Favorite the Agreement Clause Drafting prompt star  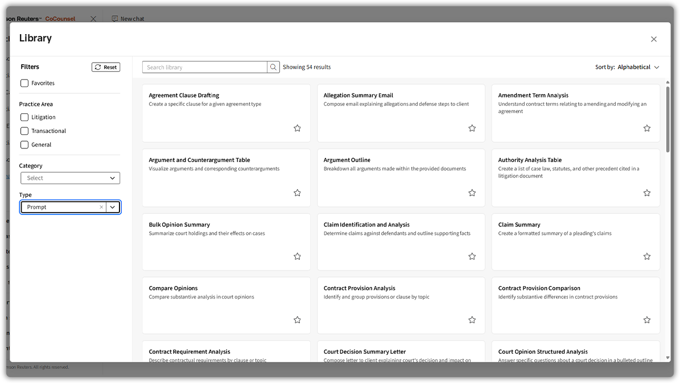coord(297,129)
